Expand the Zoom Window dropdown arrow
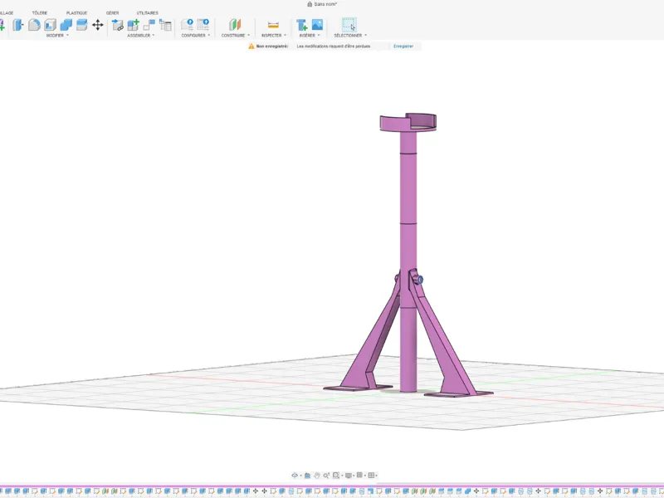This screenshot has width=664, height=498. (341, 476)
